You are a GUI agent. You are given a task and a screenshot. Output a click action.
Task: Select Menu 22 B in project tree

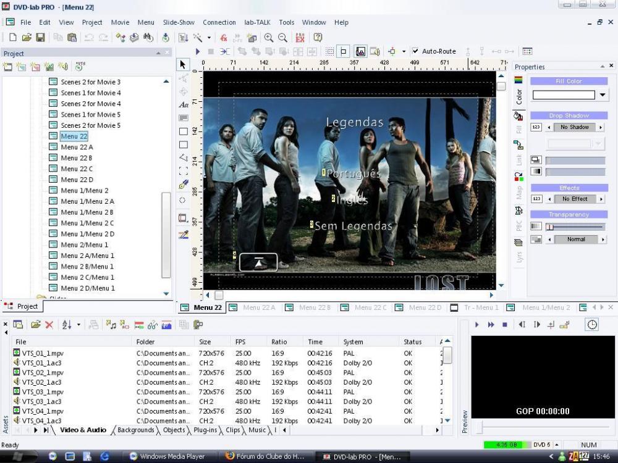pos(77,158)
